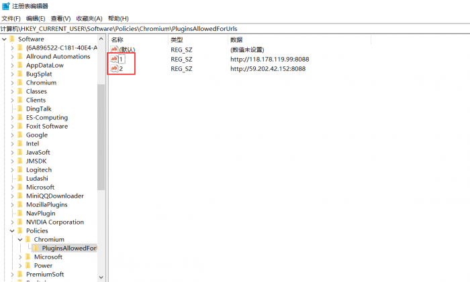This screenshot has height=282, width=470.
Task: Click the JMSDK folder icon
Action: click(20, 161)
